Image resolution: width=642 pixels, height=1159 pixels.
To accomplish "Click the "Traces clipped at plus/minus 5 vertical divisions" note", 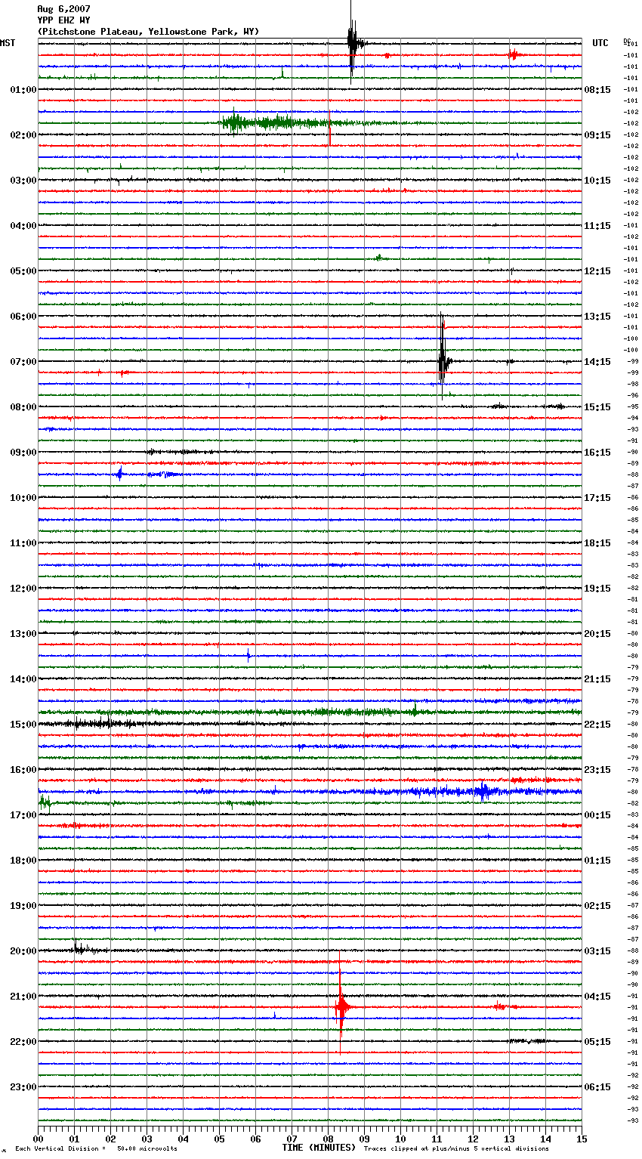I will [456, 1148].
